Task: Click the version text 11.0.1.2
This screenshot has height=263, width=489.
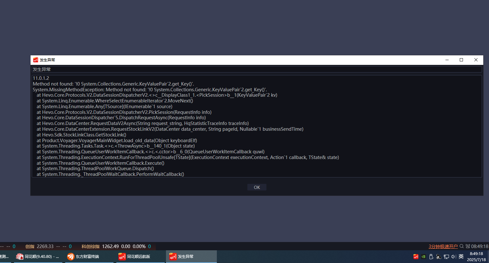Action: click(x=41, y=78)
